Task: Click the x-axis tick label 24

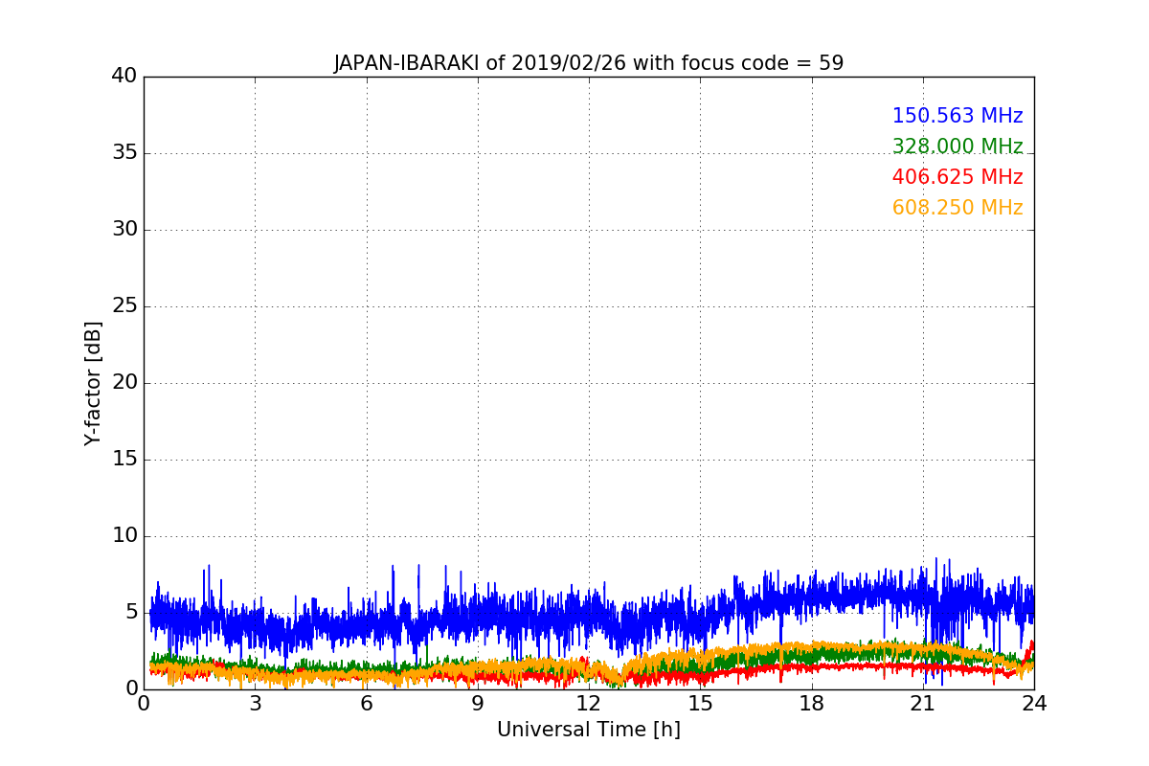Action: [x=1034, y=704]
